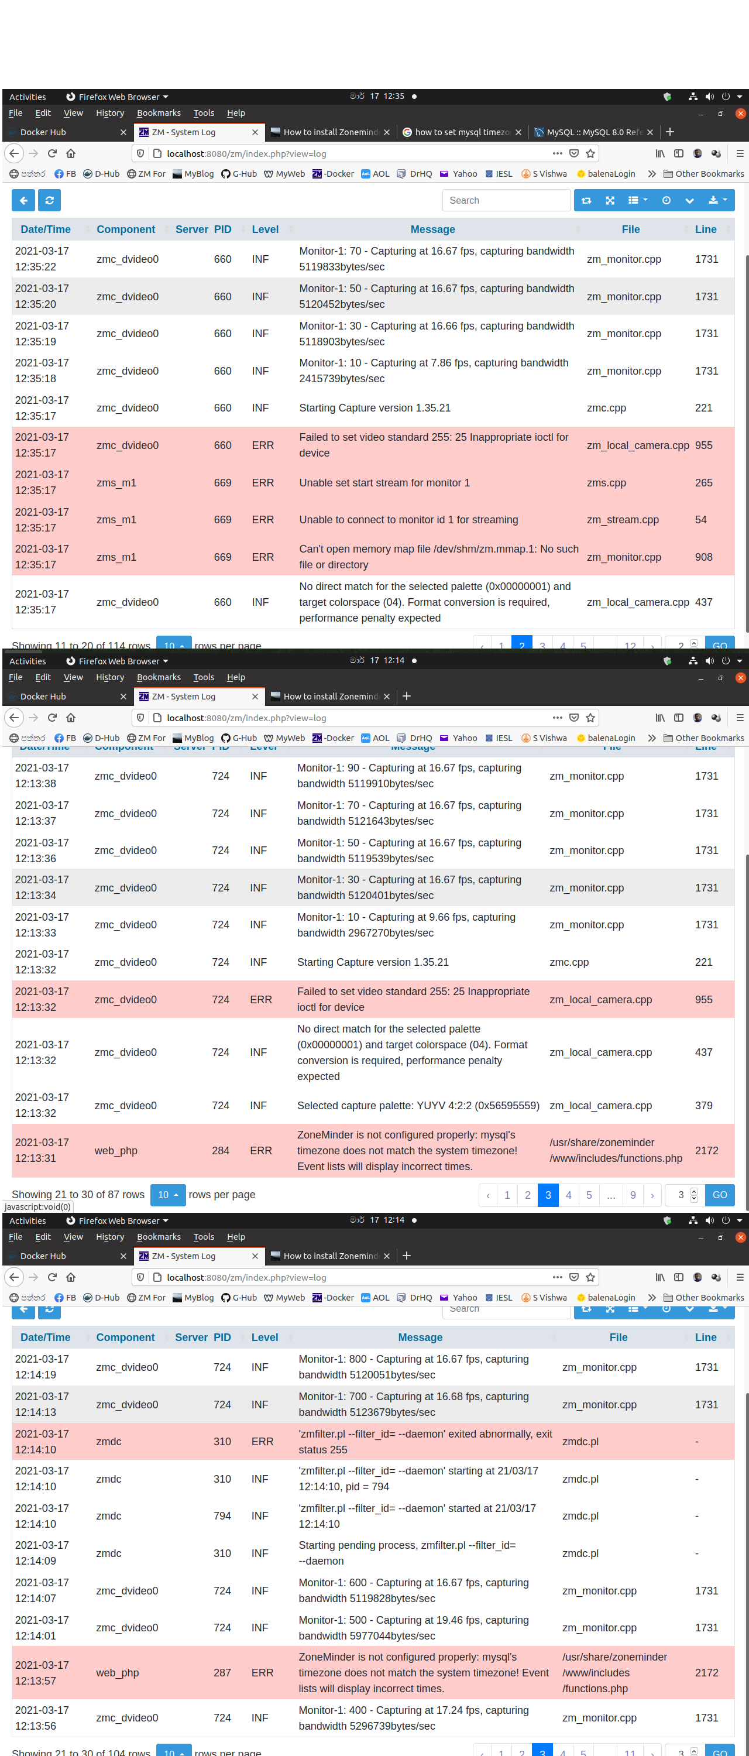Reload the page with Firefox reload icon in 12:35 window
Image resolution: width=749 pixels, height=1756 pixels.
pyautogui.click(x=52, y=153)
